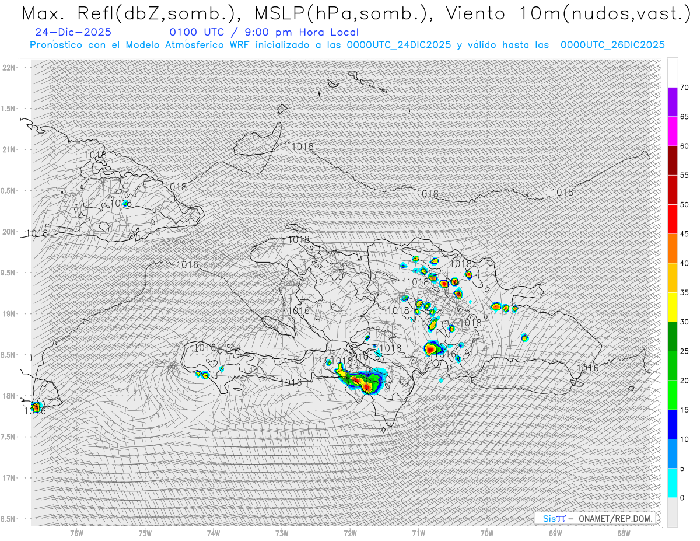
Task: Click the purple 65–70 dBZ color band
Action: (x=673, y=102)
